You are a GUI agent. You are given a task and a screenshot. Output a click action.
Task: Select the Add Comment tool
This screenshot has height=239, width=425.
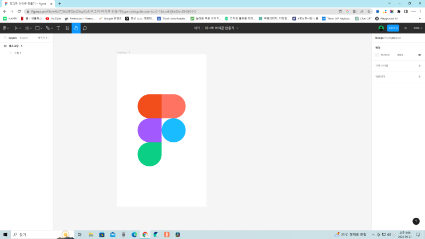click(x=85, y=28)
